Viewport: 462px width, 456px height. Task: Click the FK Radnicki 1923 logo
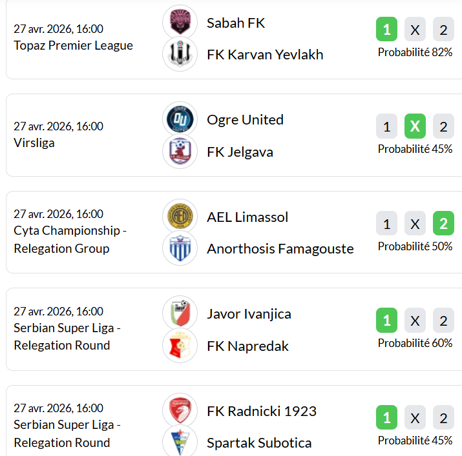pyautogui.click(x=180, y=411)
